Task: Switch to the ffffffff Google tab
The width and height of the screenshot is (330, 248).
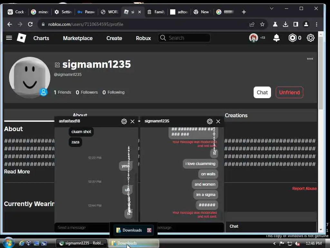Action: pos(225,12)
